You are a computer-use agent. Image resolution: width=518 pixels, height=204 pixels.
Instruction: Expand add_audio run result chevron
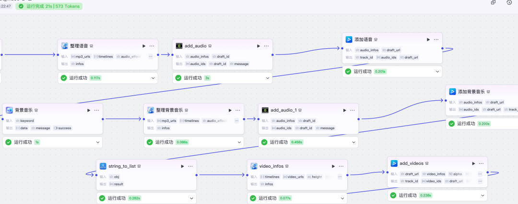point(268,77)
